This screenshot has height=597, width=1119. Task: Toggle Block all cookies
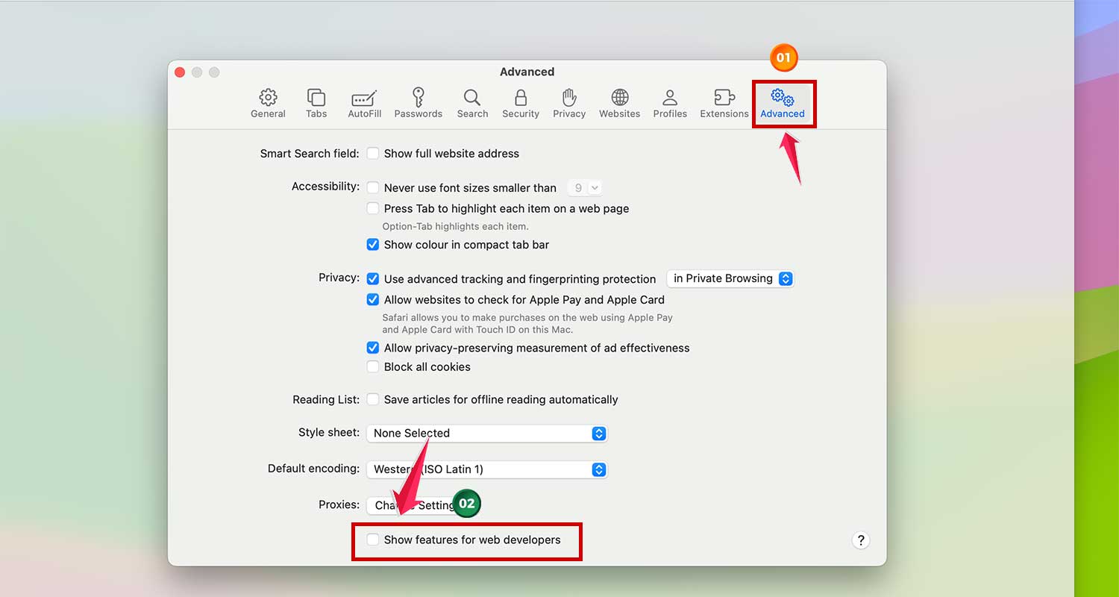(x=373, y=366)
